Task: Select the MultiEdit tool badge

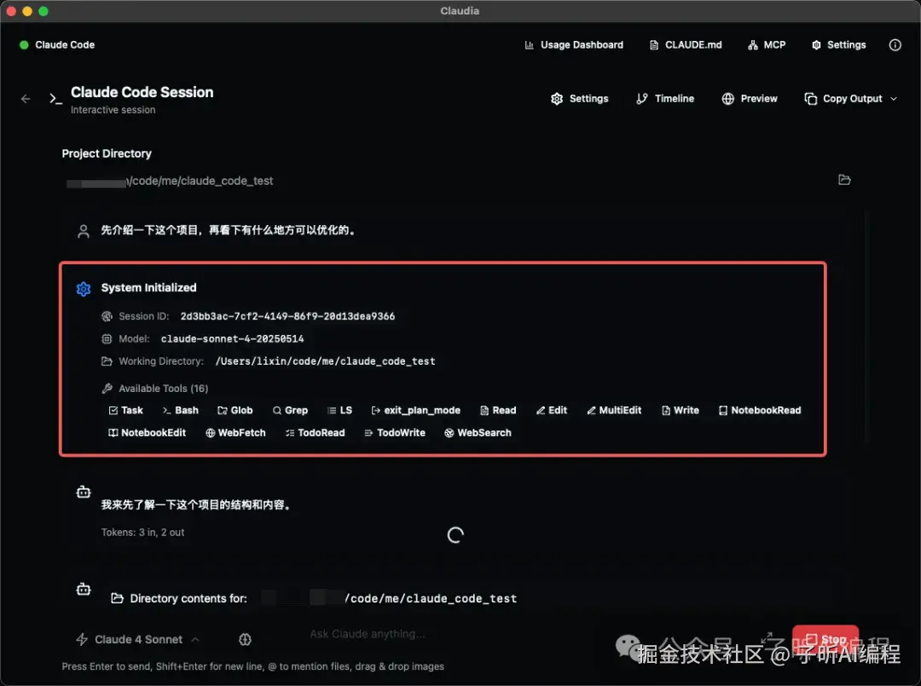Action: 614,410
